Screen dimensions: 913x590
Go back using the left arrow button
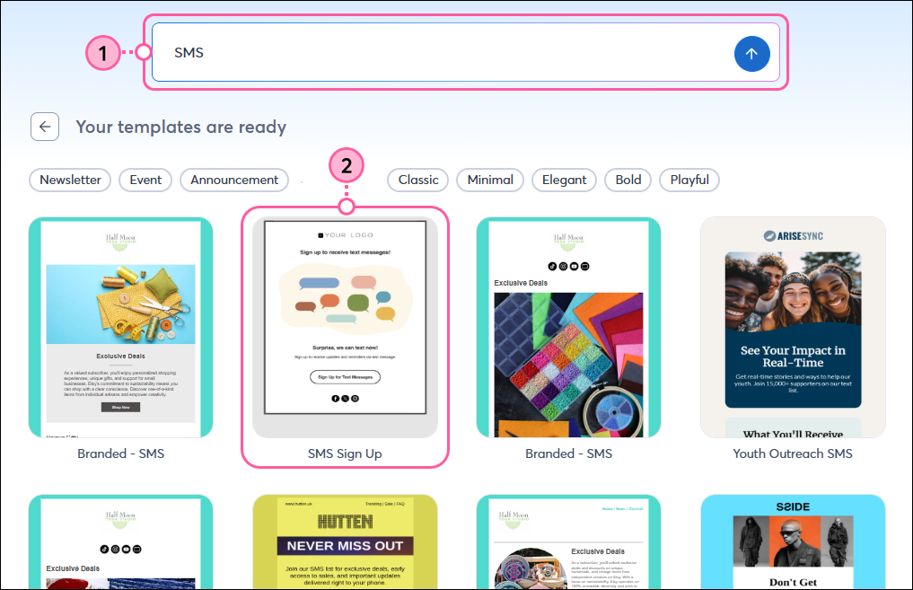coord(45,127)
